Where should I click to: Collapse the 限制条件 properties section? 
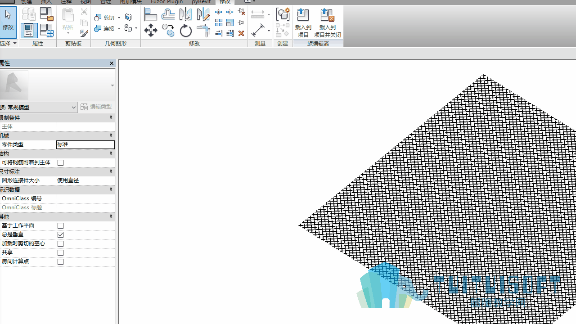coord(111,117)
